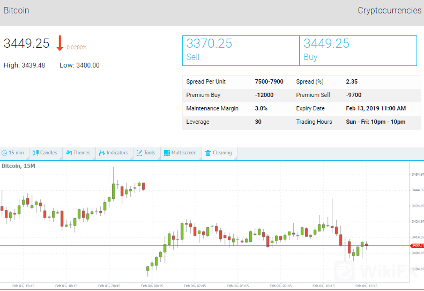Click the Bitcoin heading in the header
Image resolution: width=424 pixels, height=291 pixels.
point(17,11)
